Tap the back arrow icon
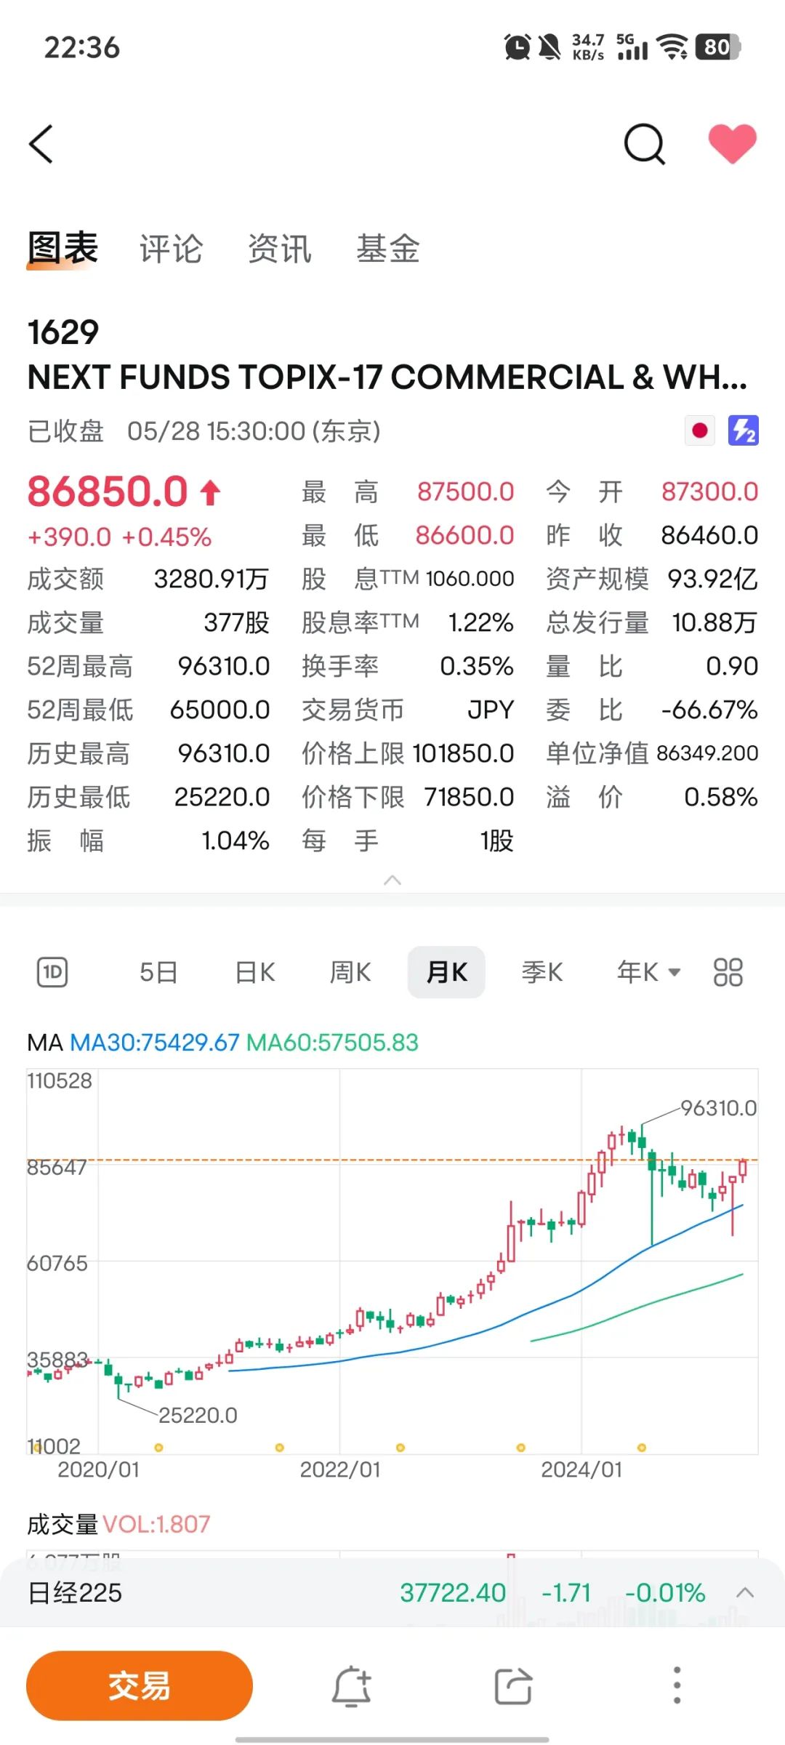This screenshot has height=1745, width=785. pyautogui.click(x=41, y=144)
